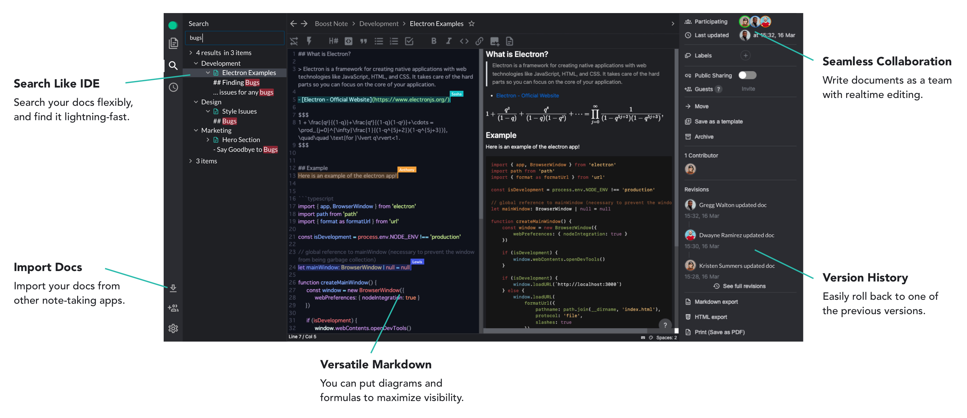Toggle the scroll sync icon in toolbar
967x418 pixels.
(x=294, y=41)
